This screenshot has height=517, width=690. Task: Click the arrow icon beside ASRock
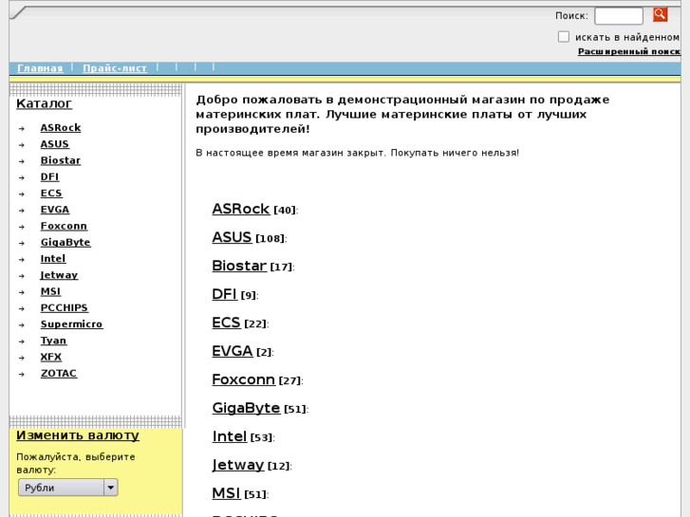(22, 128)
